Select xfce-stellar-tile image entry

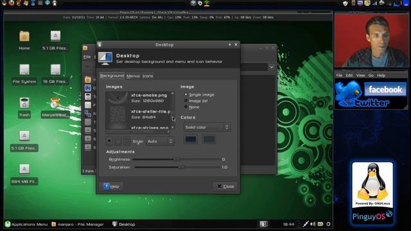pos(138,114)
